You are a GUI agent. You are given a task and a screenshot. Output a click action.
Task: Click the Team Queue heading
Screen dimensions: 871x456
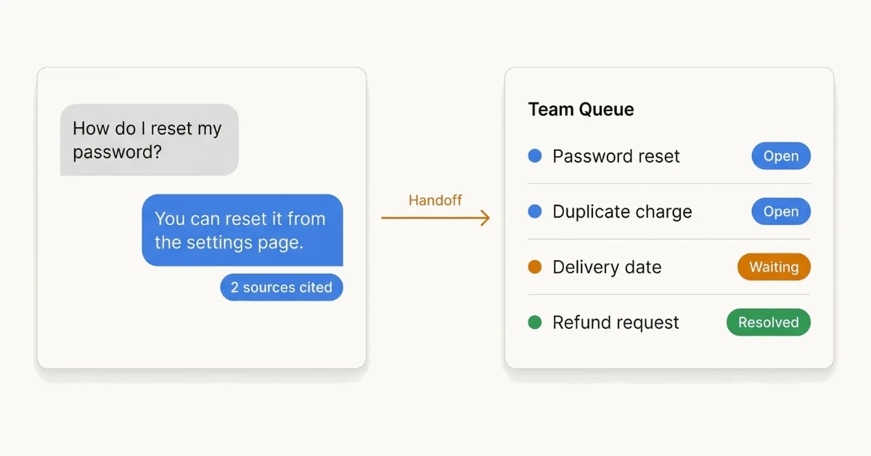[581, 110]
